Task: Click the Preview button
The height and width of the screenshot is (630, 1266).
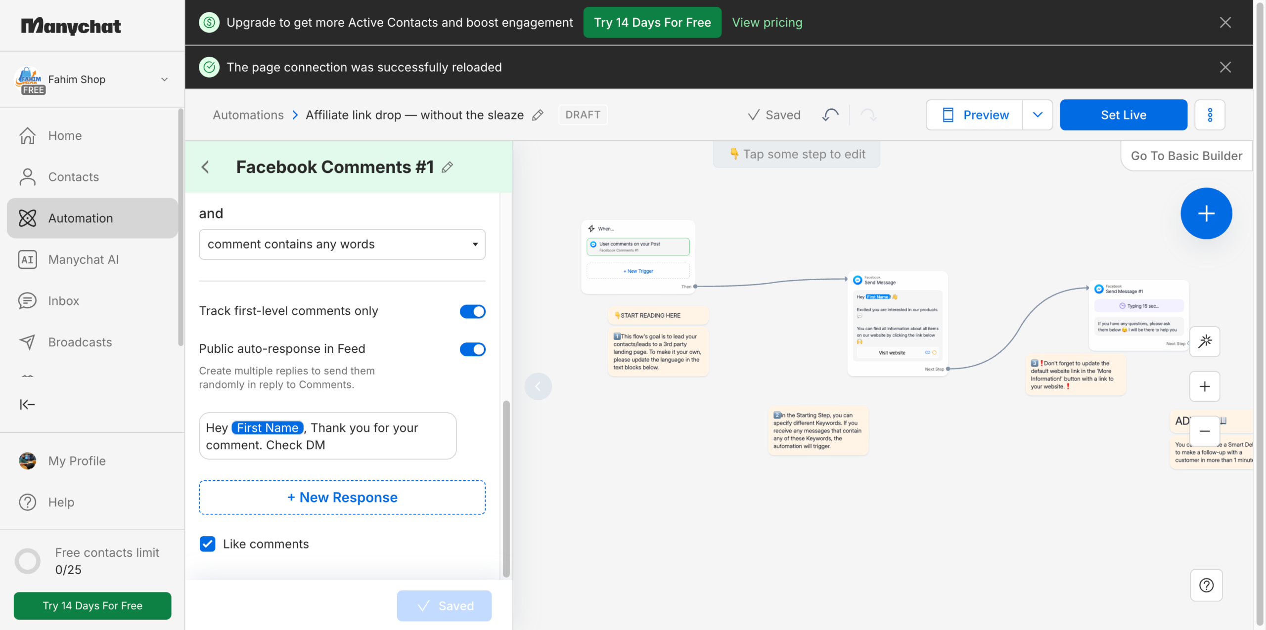Action: (x=974, y=115)
